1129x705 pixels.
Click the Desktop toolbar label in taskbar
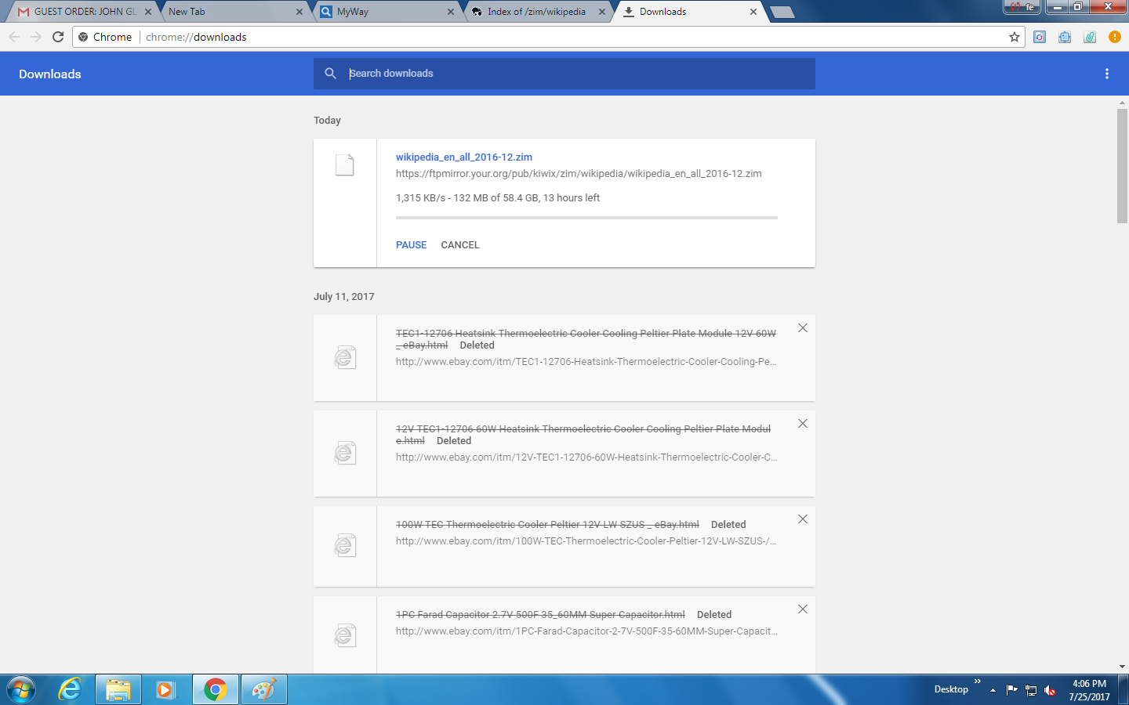pos(951,690)
